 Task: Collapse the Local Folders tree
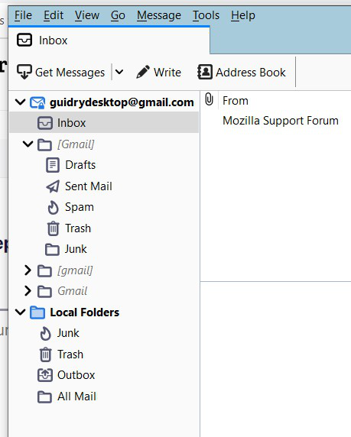pos(21,312)
